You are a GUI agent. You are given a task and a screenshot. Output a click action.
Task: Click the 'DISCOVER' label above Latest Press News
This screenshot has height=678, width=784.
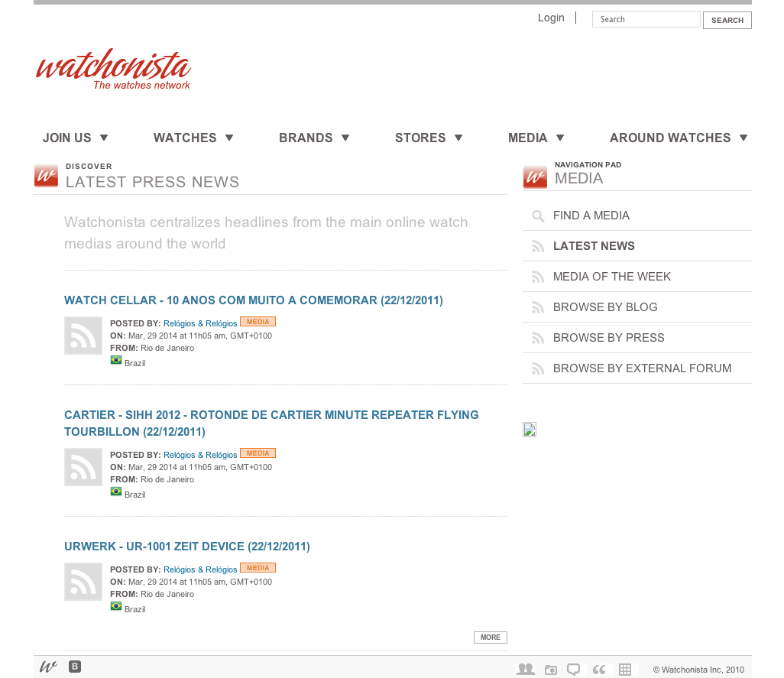point(89,166)
